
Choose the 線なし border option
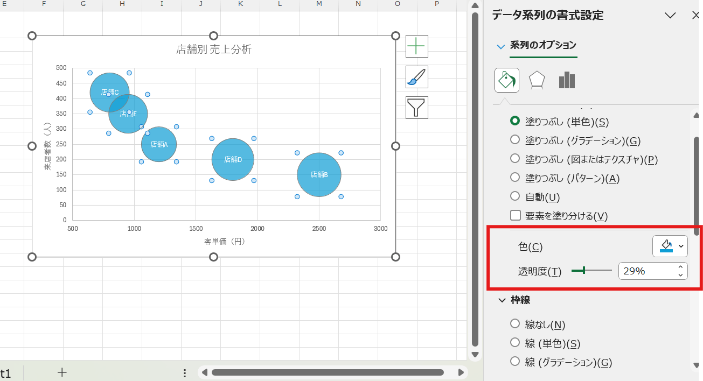point(514,324)
